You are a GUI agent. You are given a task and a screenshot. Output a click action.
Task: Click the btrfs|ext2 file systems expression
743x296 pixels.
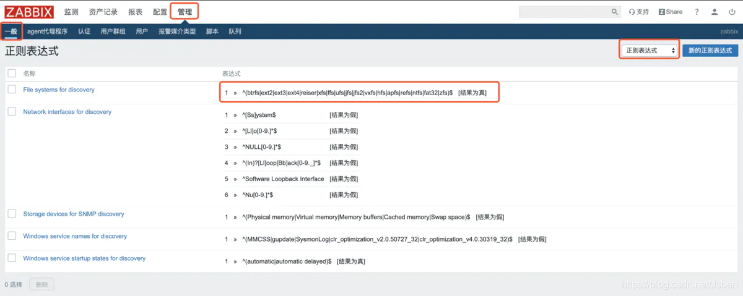(x=347, y=93)
